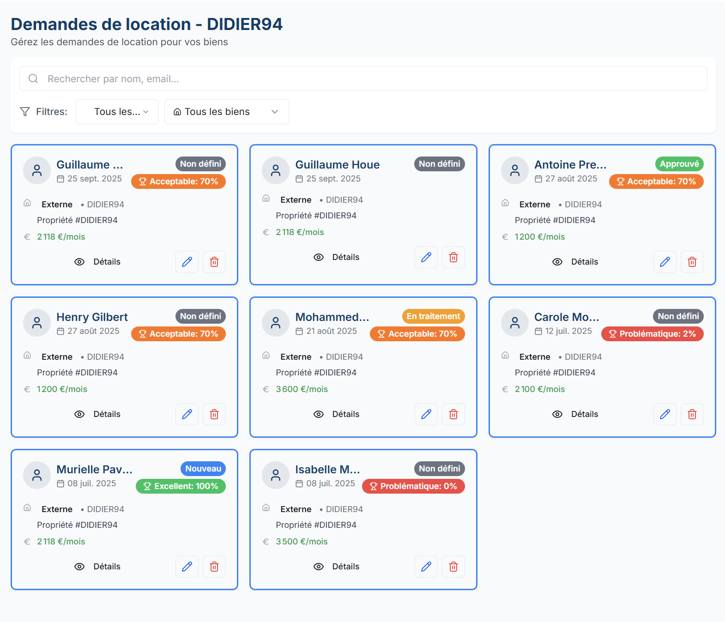Edit Isabelle M... request with pencil icon
The image size is (725, 622).
pos(426,567)
